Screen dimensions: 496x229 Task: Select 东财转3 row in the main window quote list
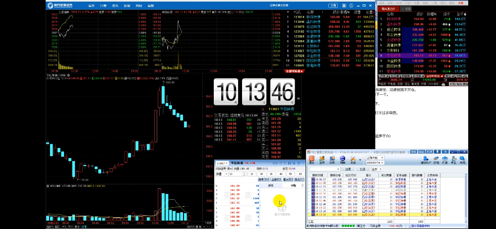click(x=330, y=46)
